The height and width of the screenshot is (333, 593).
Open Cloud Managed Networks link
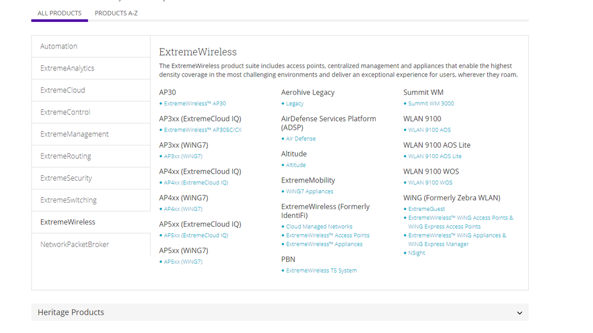[x=319, y=226]
